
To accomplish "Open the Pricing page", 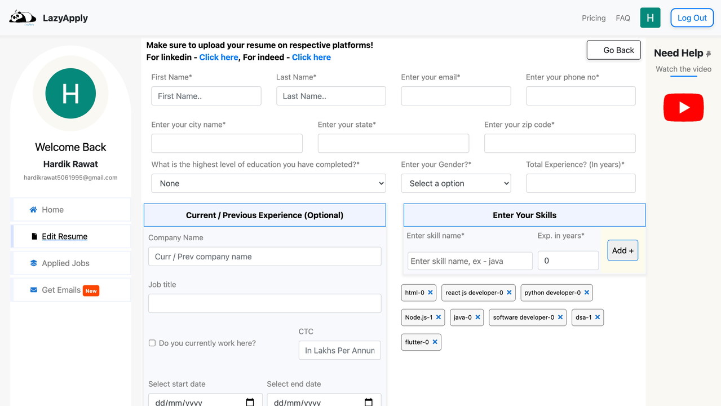I will pyautogui.click(x=593, y=17).
